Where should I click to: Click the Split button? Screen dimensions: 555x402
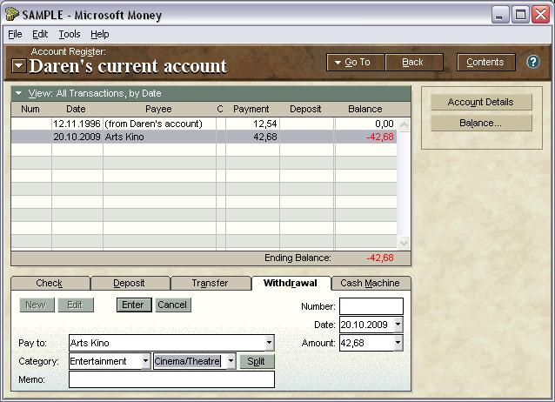point(257,361)
